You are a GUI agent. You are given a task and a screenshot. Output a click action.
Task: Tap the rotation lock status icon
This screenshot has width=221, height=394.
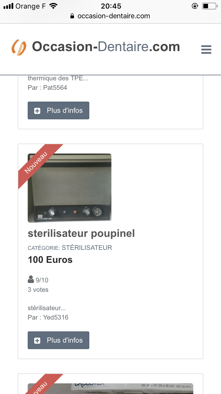pyautogui.click(x=194, y=6)
